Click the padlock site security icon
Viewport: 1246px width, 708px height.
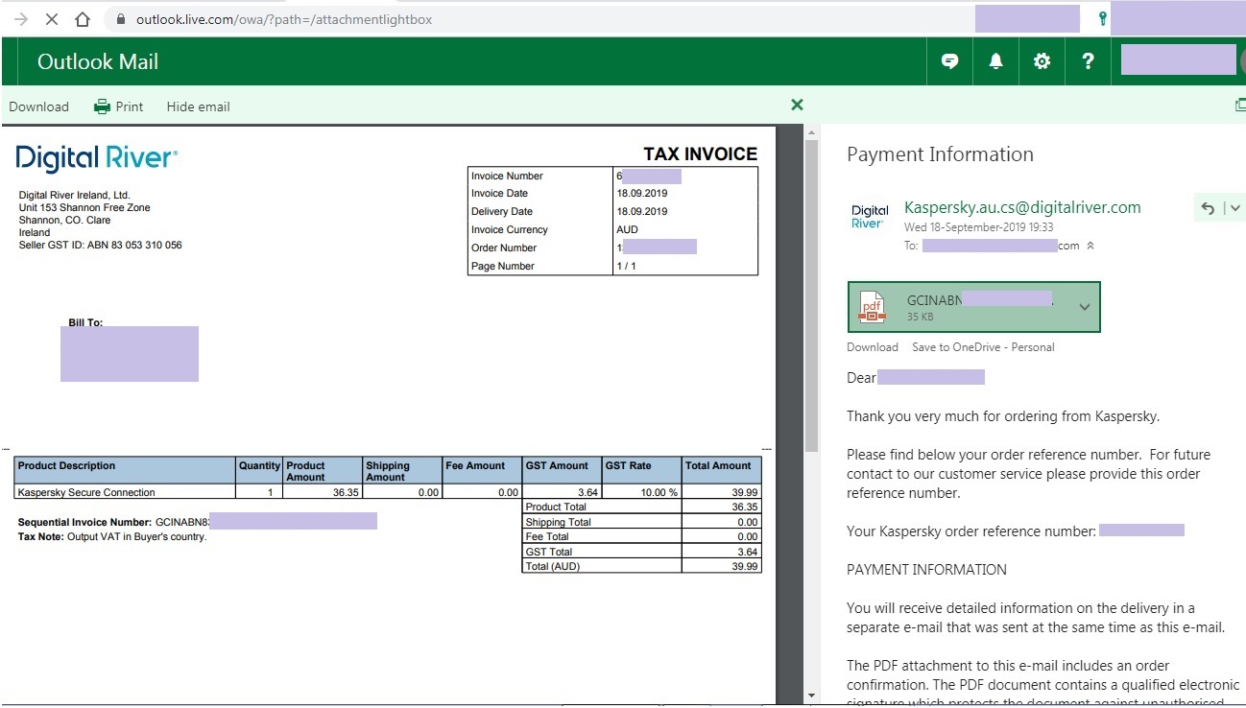[x=120, y=19]
